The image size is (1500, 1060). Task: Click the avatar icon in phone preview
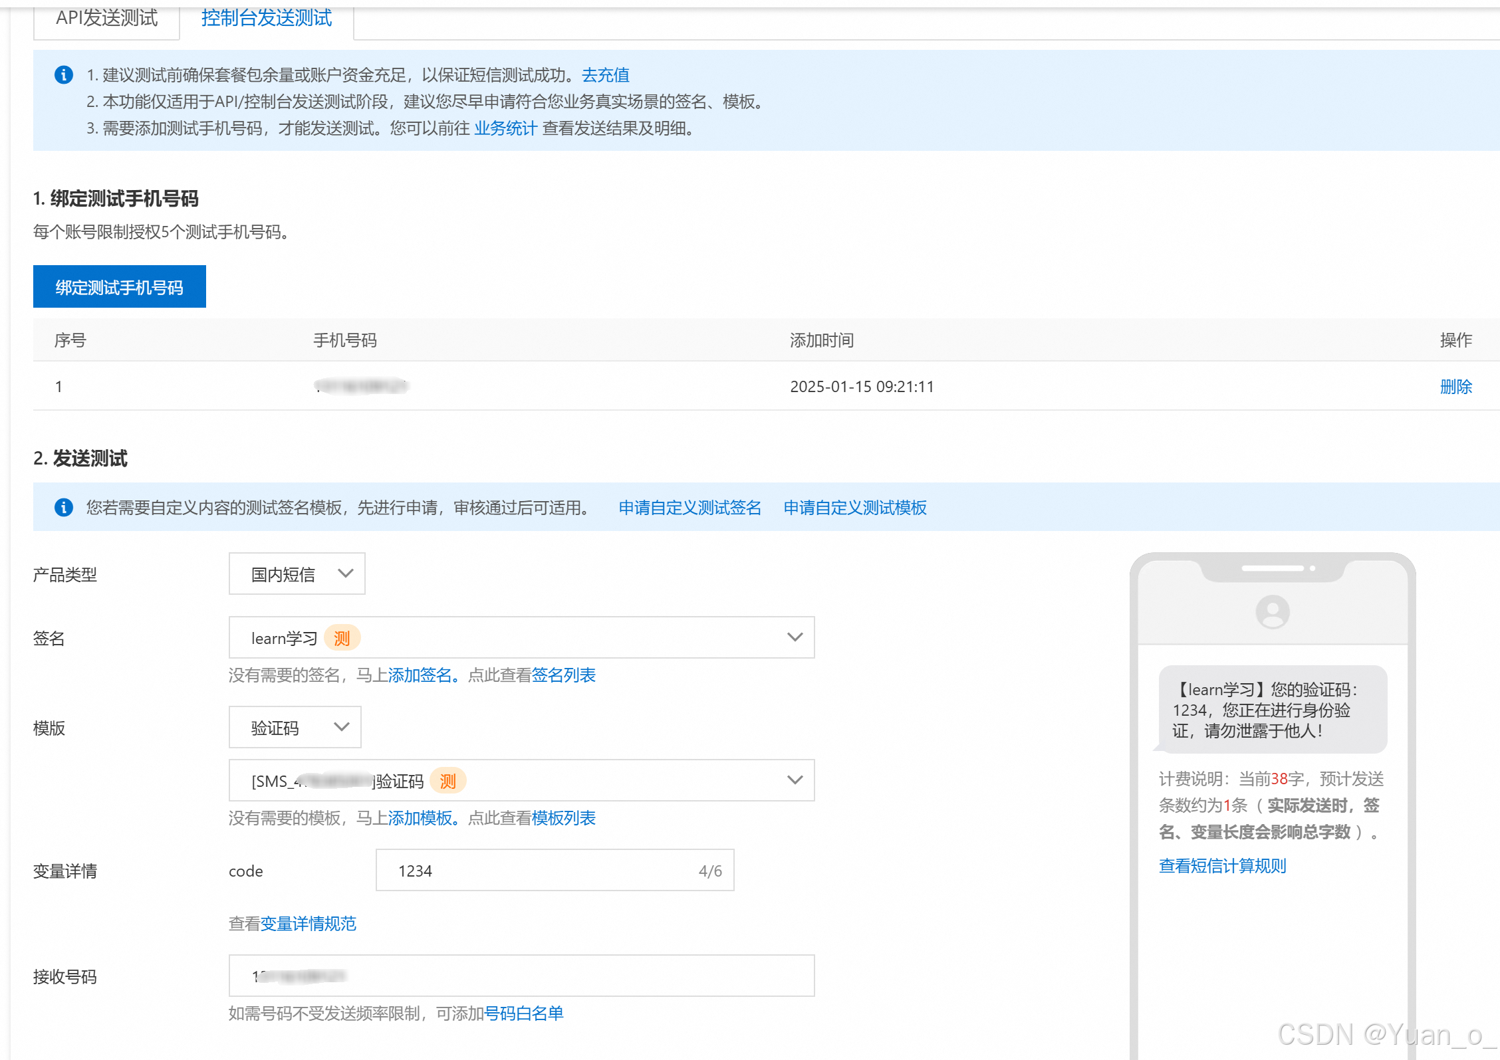click(x=1272, y=611)
